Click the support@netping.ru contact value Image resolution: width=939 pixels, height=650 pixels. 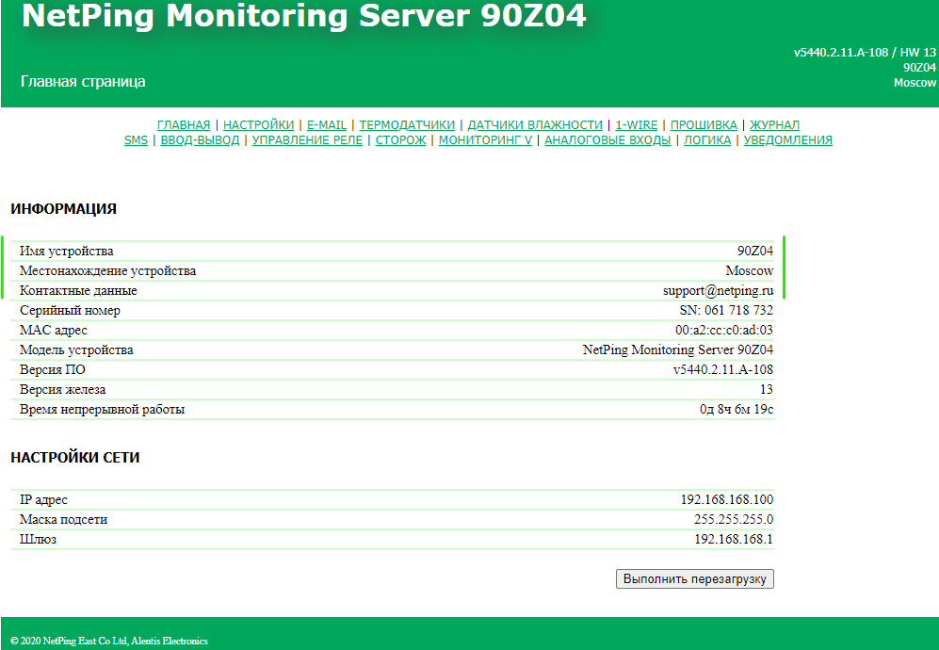(717, 291)
